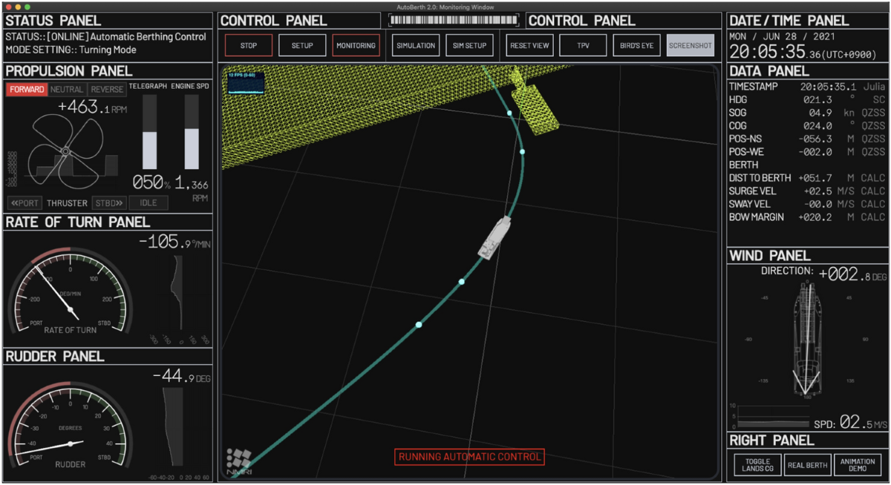Click the waypoint marker nearest the berth

click(509, 113)
